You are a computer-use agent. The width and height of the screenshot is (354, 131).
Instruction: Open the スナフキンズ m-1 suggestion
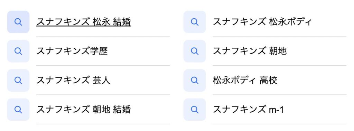coord(248,110)
